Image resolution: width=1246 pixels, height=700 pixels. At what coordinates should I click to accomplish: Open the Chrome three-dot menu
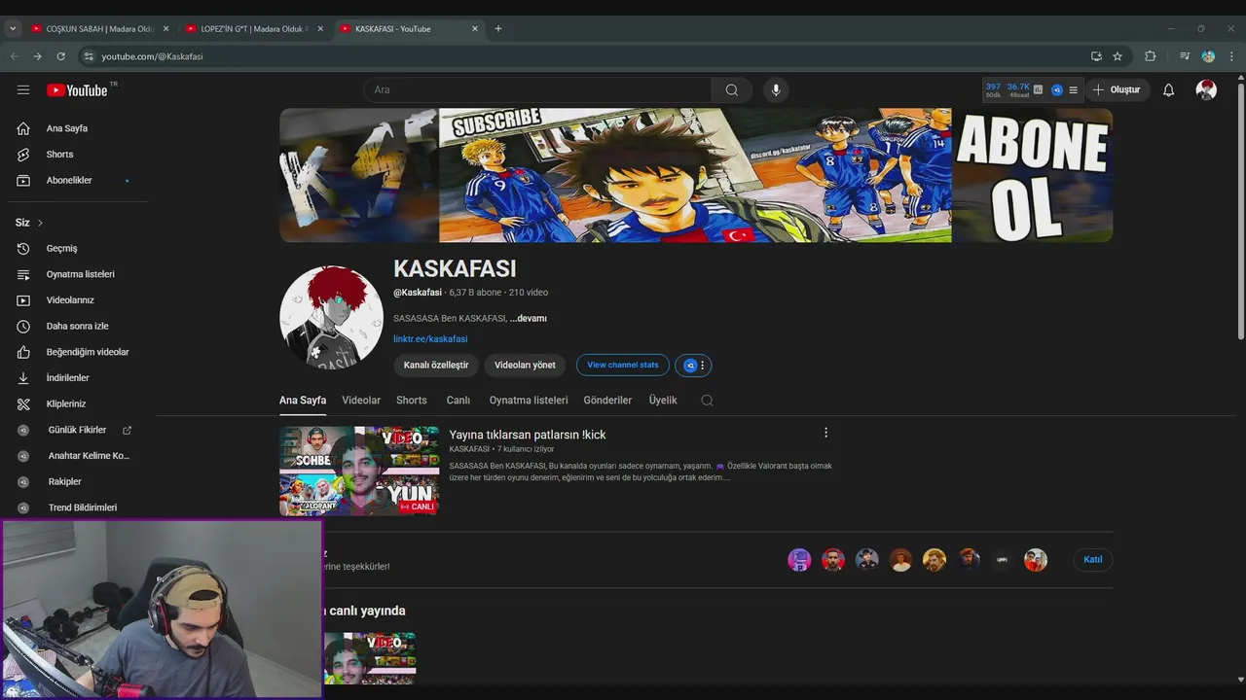click(x=1231, y=56)
